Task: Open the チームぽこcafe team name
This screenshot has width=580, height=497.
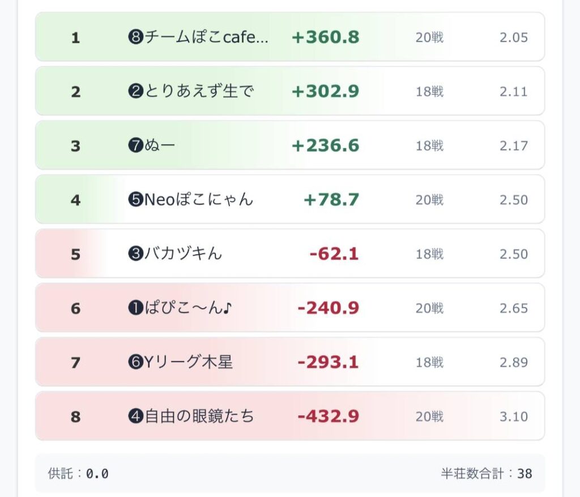Action: (x=206, y=37)
